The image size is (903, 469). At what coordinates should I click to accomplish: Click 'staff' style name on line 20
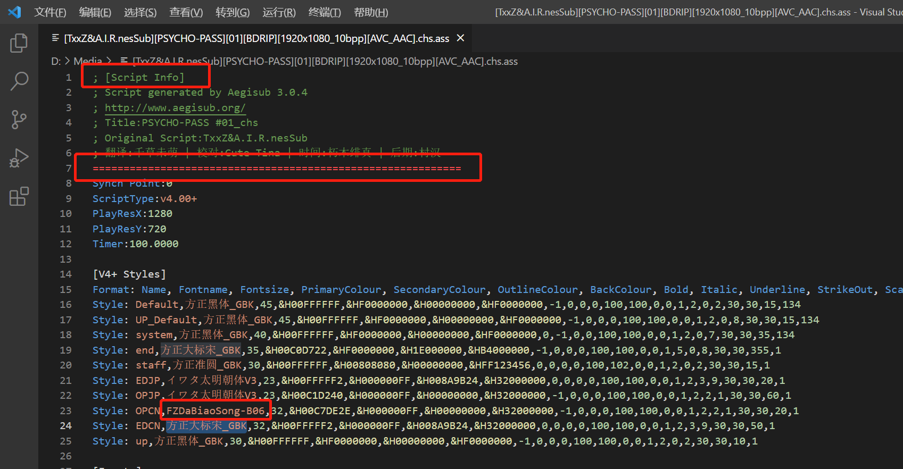(151, 365)
